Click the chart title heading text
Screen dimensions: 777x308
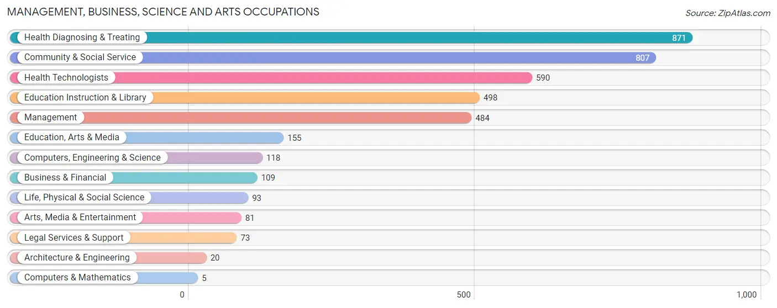pyautogui.click(x=163, y=12)
